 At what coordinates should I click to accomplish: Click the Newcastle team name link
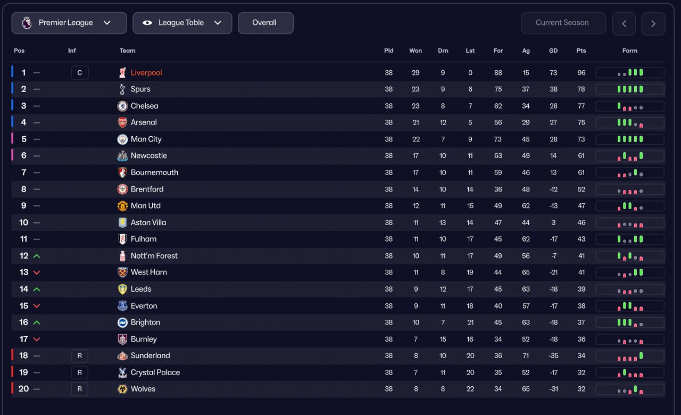click(149, 156)
